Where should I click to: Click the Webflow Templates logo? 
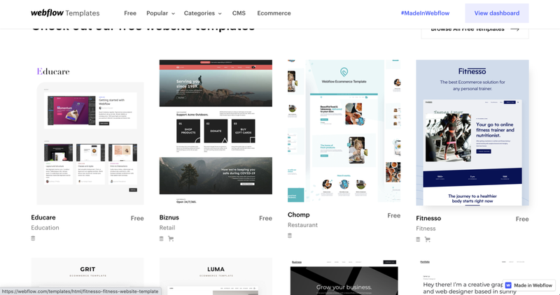point(65,13)
